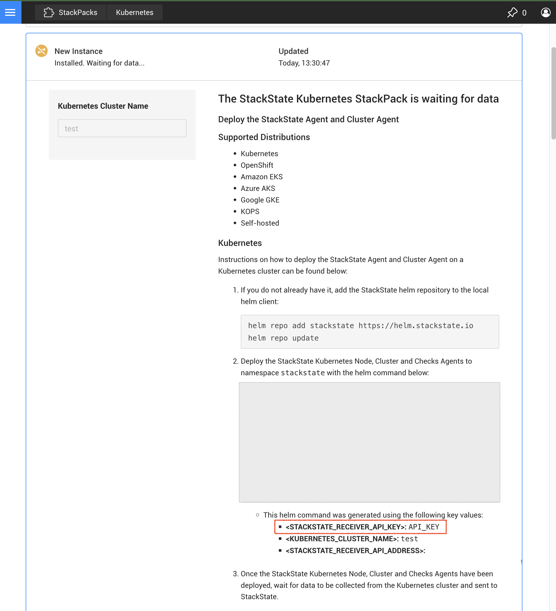The image size is (556, 611).
Task: Click the Kubernetes Cluster Name input field
Action: click(122, 128)
